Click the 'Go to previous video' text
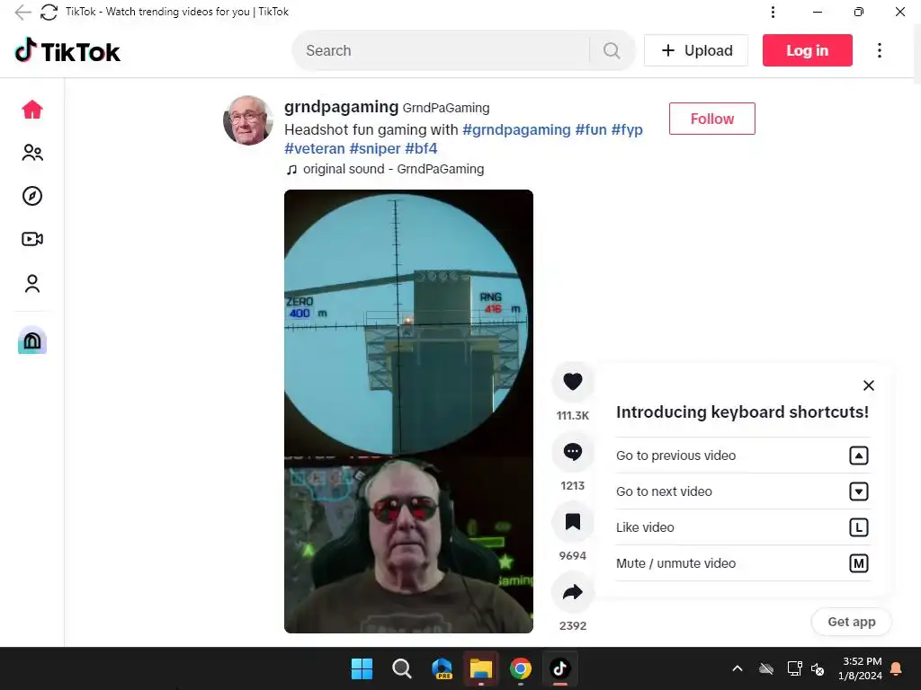The image size is (921, 690). coord(675,456)
